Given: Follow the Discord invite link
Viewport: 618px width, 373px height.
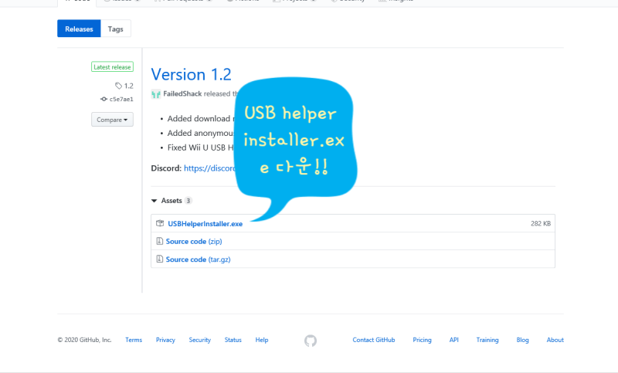Looking at the screenshot, I should pyautogui.click(x=209, y=168).
